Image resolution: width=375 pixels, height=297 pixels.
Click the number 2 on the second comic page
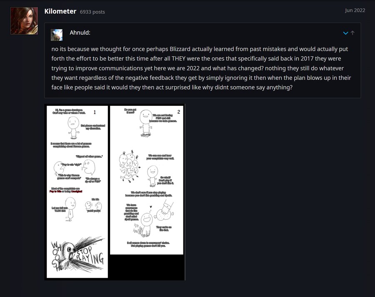(x=179, y=112)
